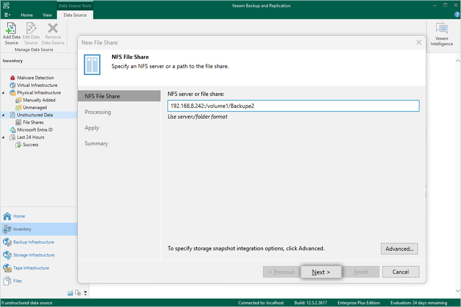
Task: Select Malware Detection in the inventory tree
Action: click(x=35, y=78)
